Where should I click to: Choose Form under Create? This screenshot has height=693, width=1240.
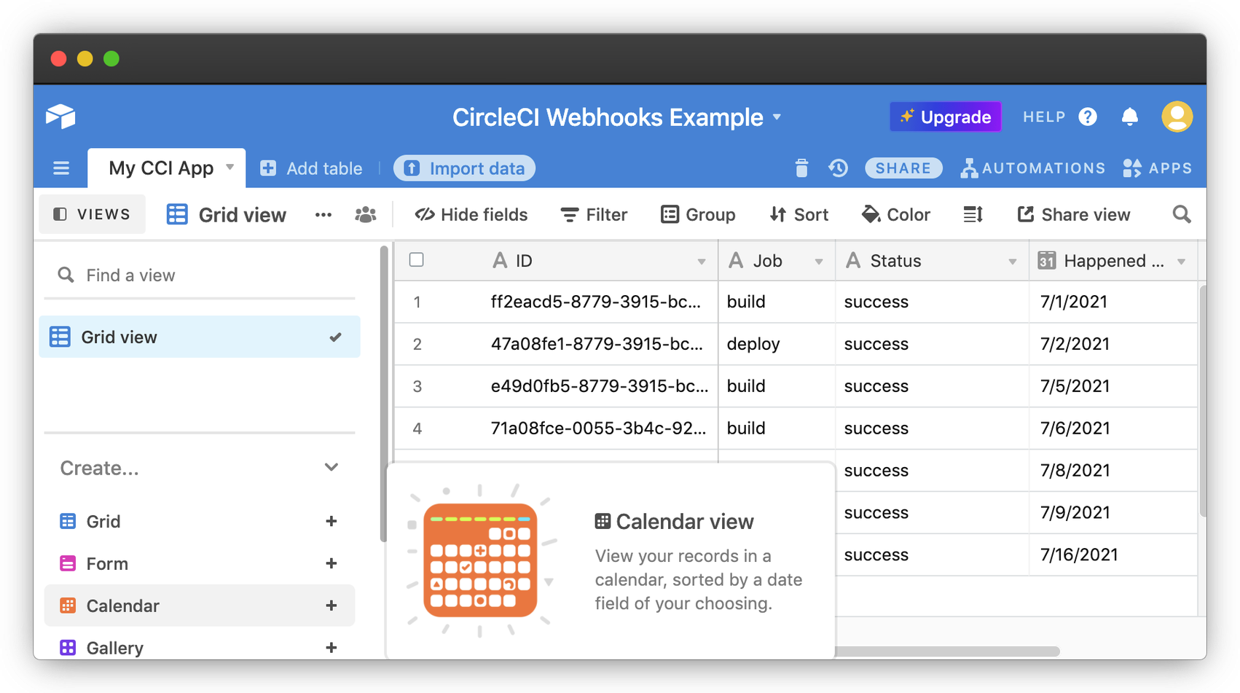(200, 564)
